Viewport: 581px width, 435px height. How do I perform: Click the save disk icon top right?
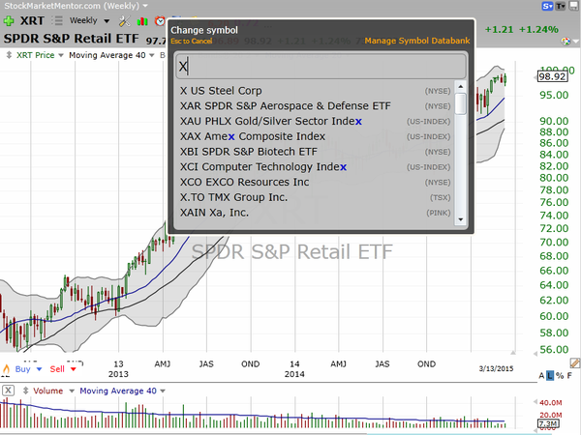click(x=573, y=6)
